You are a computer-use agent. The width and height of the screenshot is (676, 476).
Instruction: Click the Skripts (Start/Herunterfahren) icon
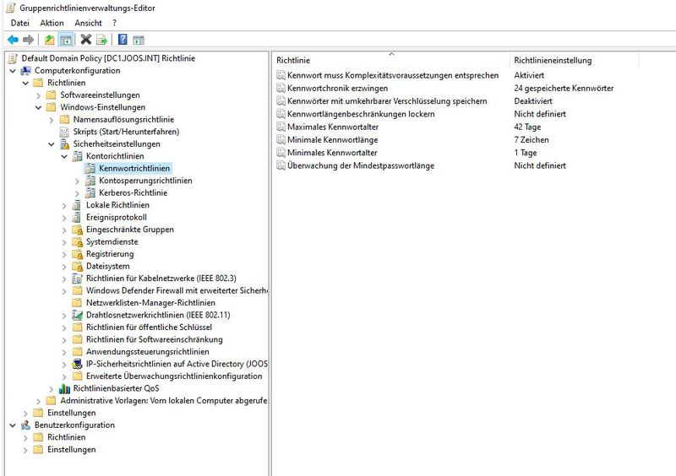pyautogui.click(x=64, y=132)
